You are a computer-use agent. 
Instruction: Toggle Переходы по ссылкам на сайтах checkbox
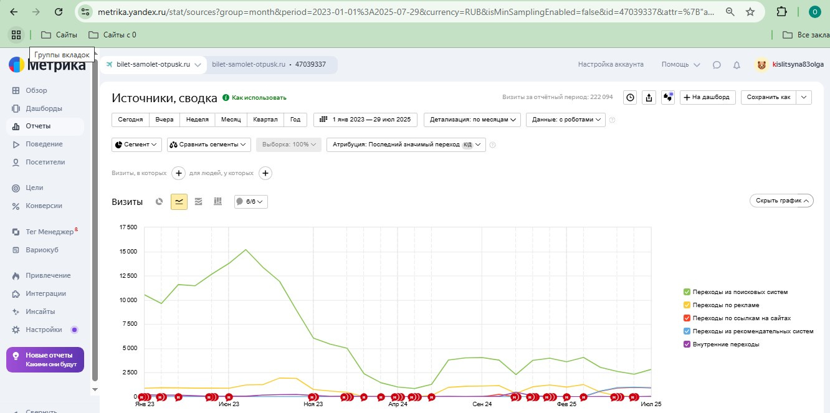687,318
